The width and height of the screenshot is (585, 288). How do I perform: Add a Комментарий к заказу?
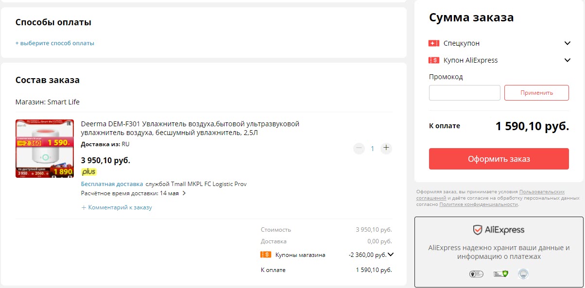coord(117,207)
